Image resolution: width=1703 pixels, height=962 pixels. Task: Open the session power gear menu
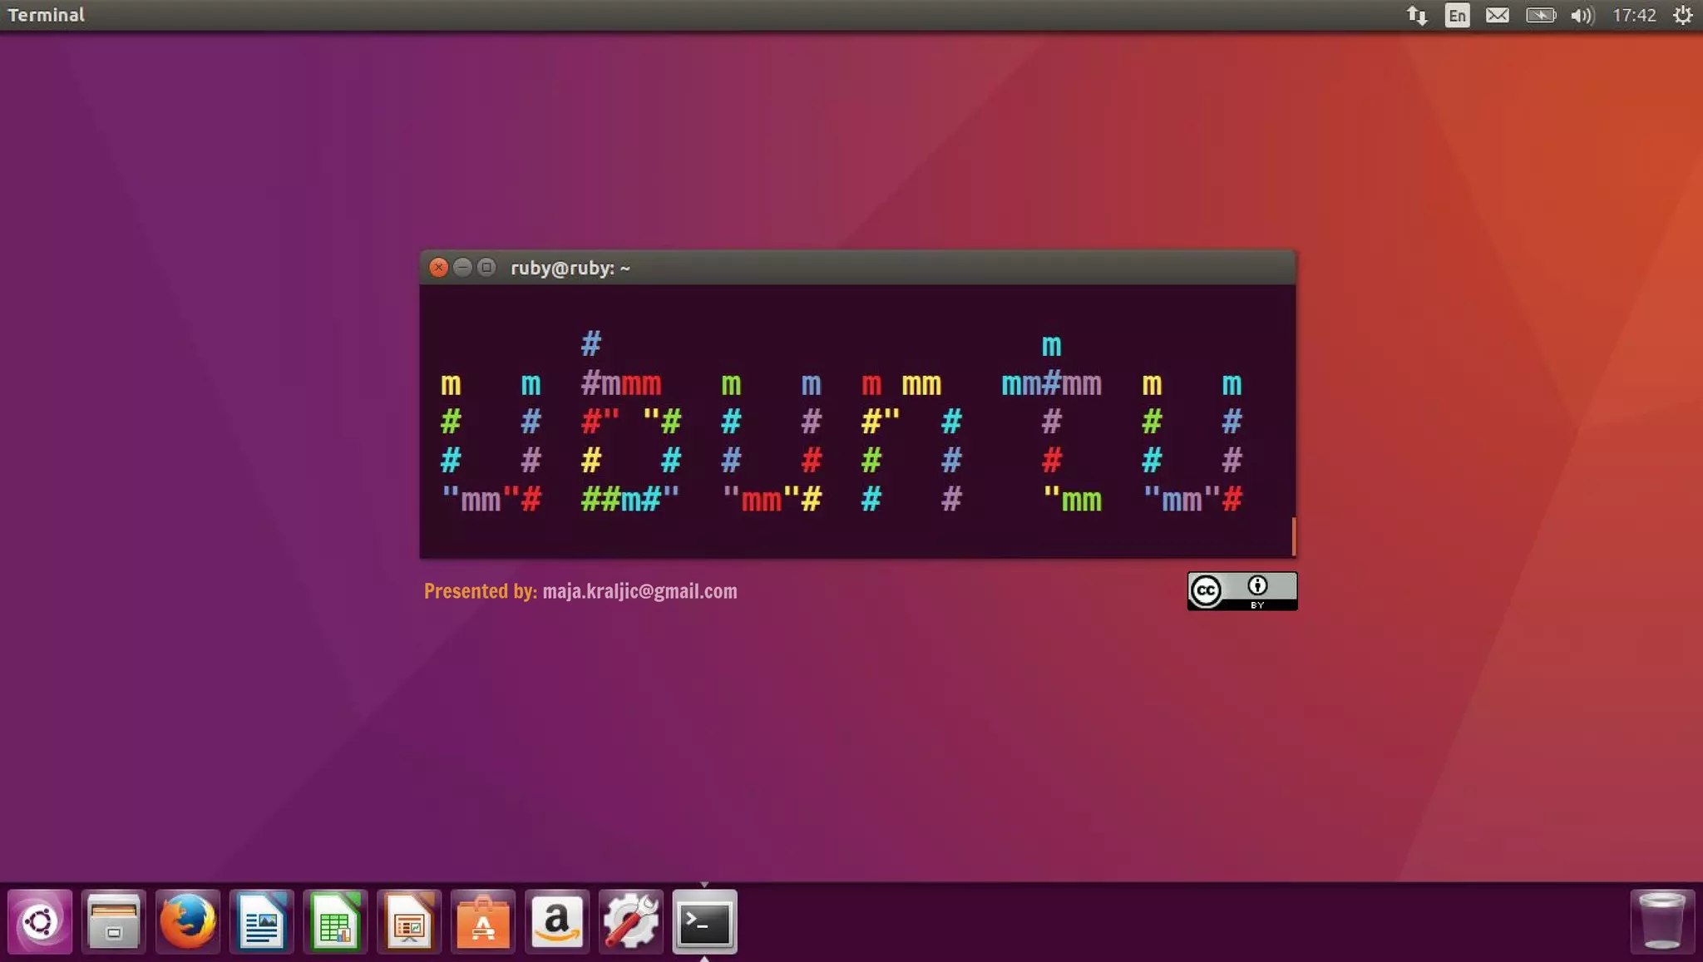[x=1682, y=16]
